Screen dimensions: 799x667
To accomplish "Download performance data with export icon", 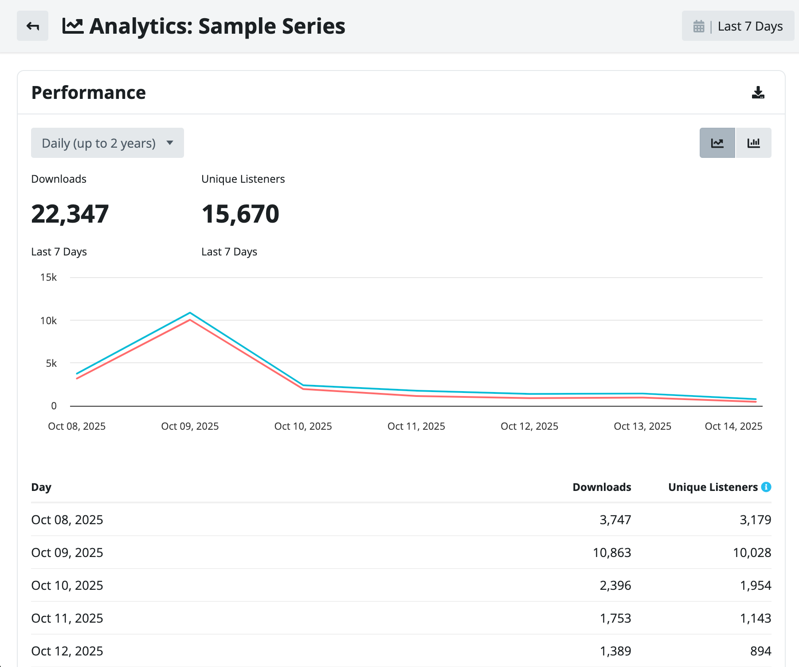I will 758,92.
